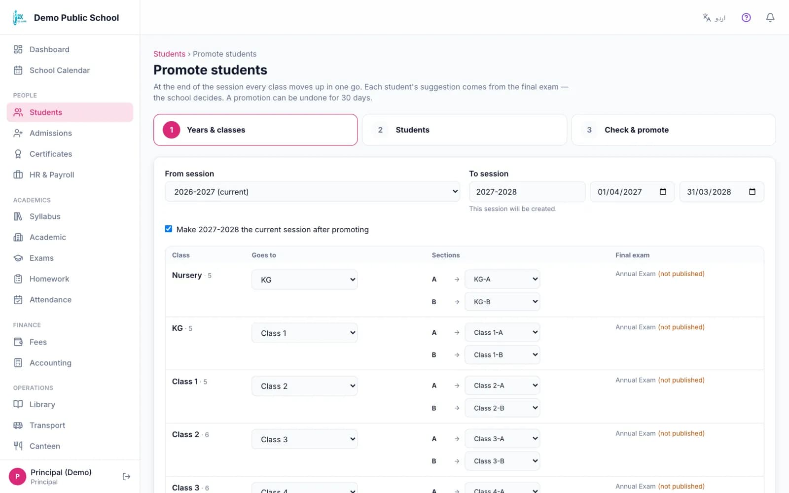Expand the Class 2-A section dropdown
Image resolution: width=789 pixels, height=493 pixels.
[x=502, y=386]
